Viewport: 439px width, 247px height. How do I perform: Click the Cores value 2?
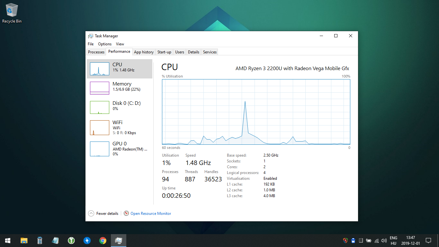tap(264, 167)
